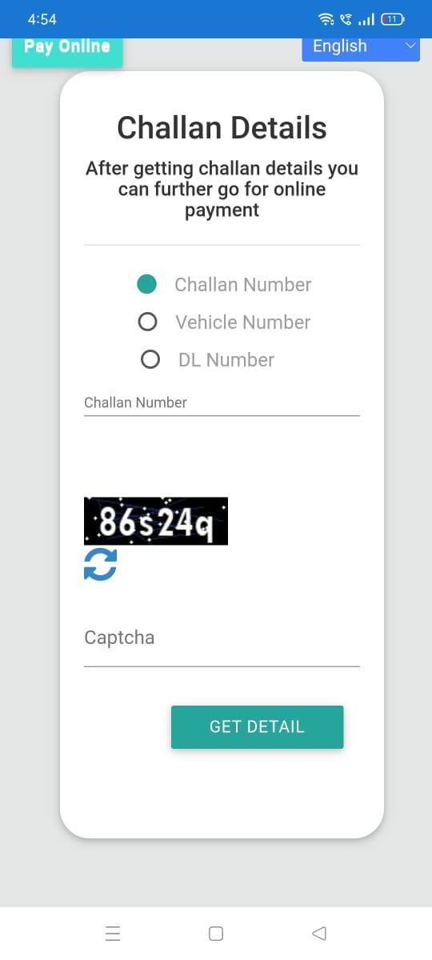Click the GET DETAIL button

tap(257, 726)
